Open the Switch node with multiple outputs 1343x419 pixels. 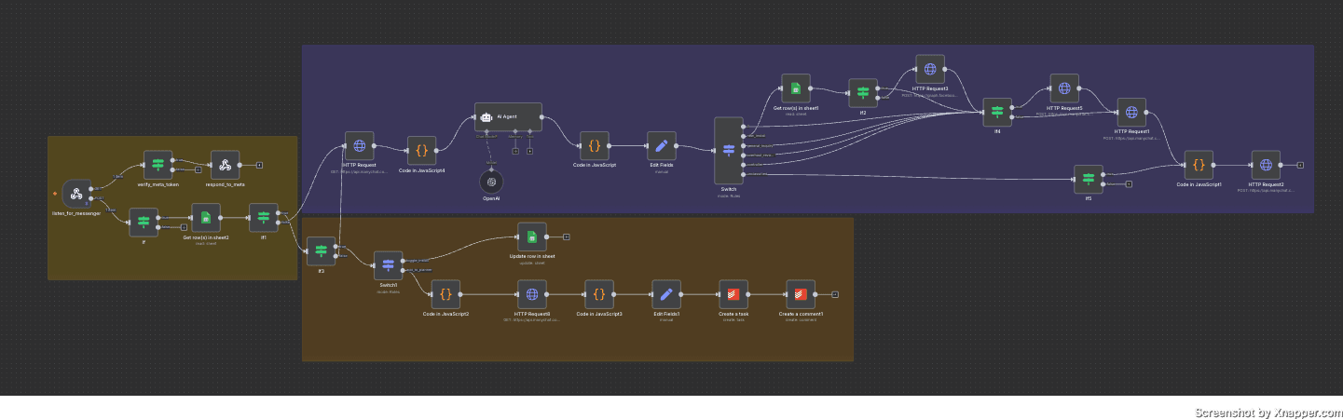(x=729, y=150)
